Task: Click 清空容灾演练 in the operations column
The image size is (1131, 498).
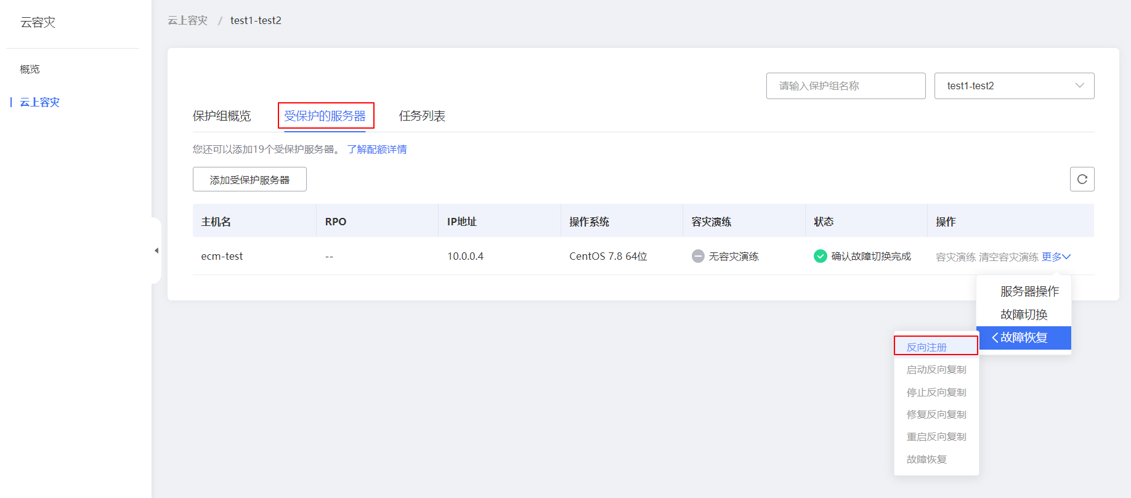Action: click(1008, 257)
